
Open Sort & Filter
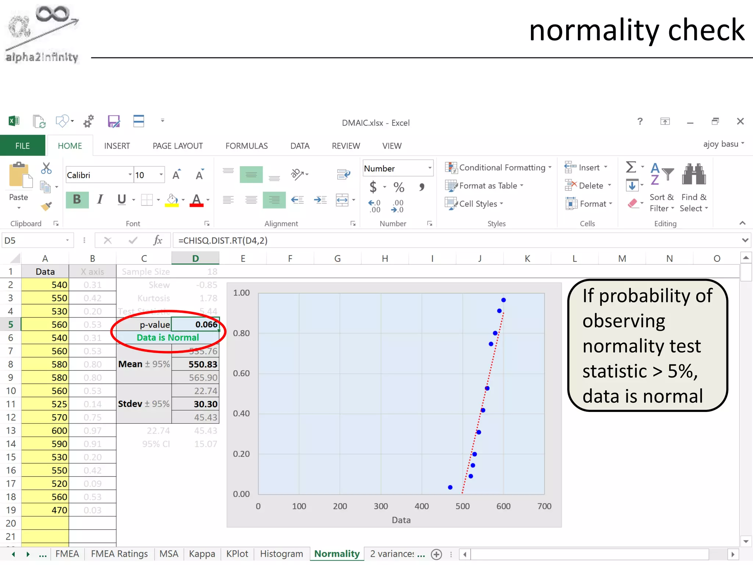coord(661,188)
